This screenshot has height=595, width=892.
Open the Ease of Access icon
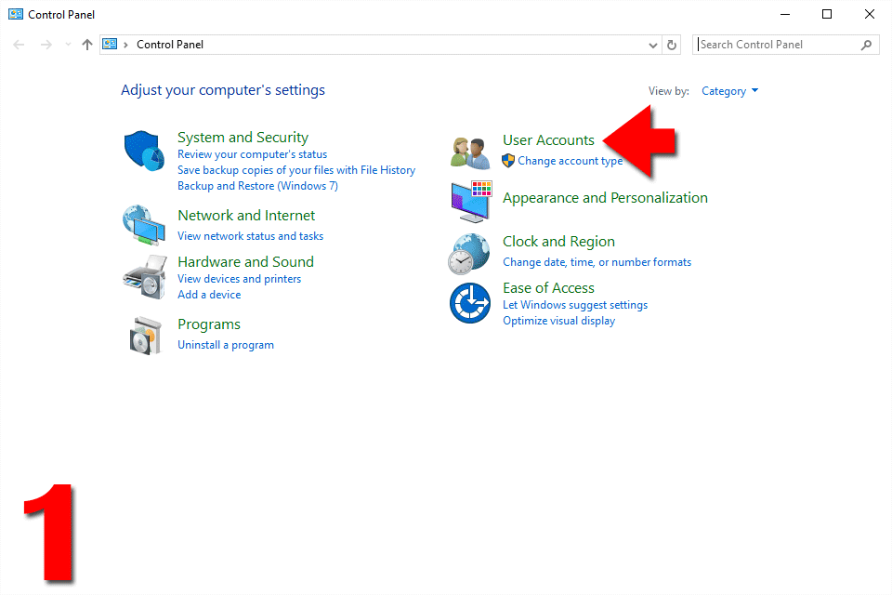tap(469, 303)
